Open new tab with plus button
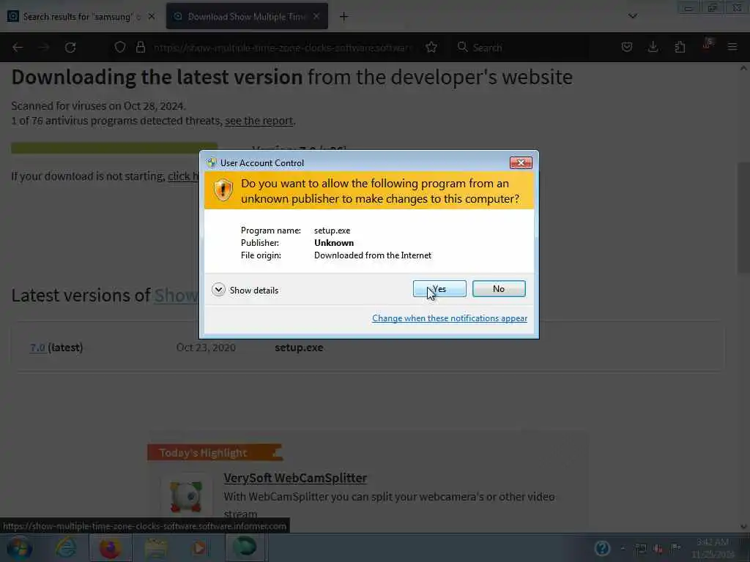 click(344, 17)
